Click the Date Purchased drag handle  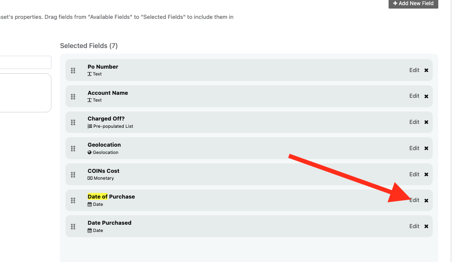tap(73, 226)
